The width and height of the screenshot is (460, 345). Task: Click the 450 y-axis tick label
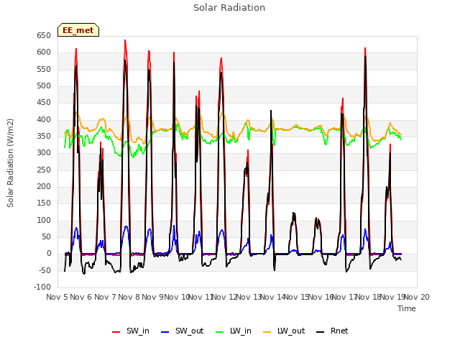44,103
